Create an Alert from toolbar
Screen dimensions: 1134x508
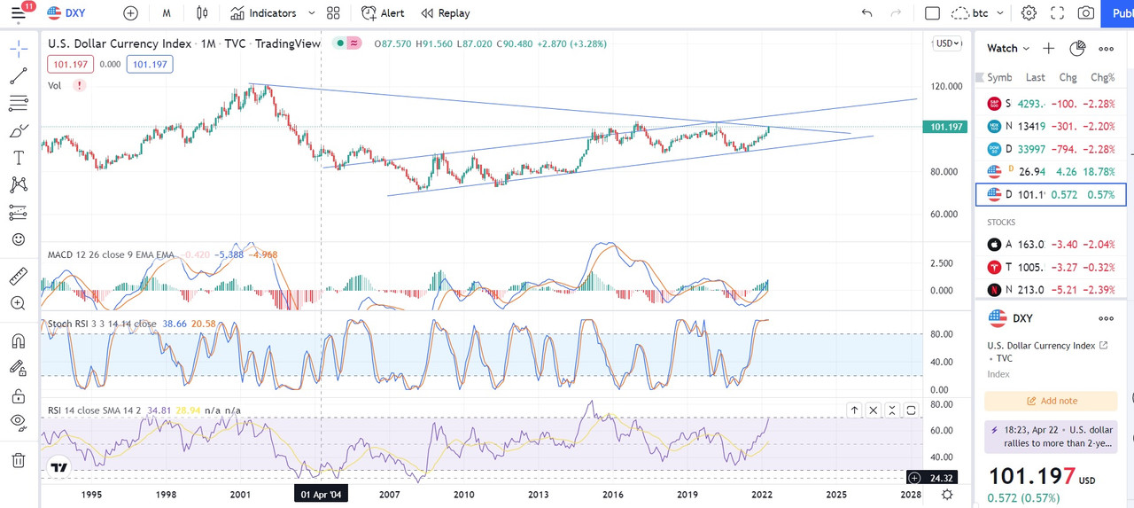(383, 13)
